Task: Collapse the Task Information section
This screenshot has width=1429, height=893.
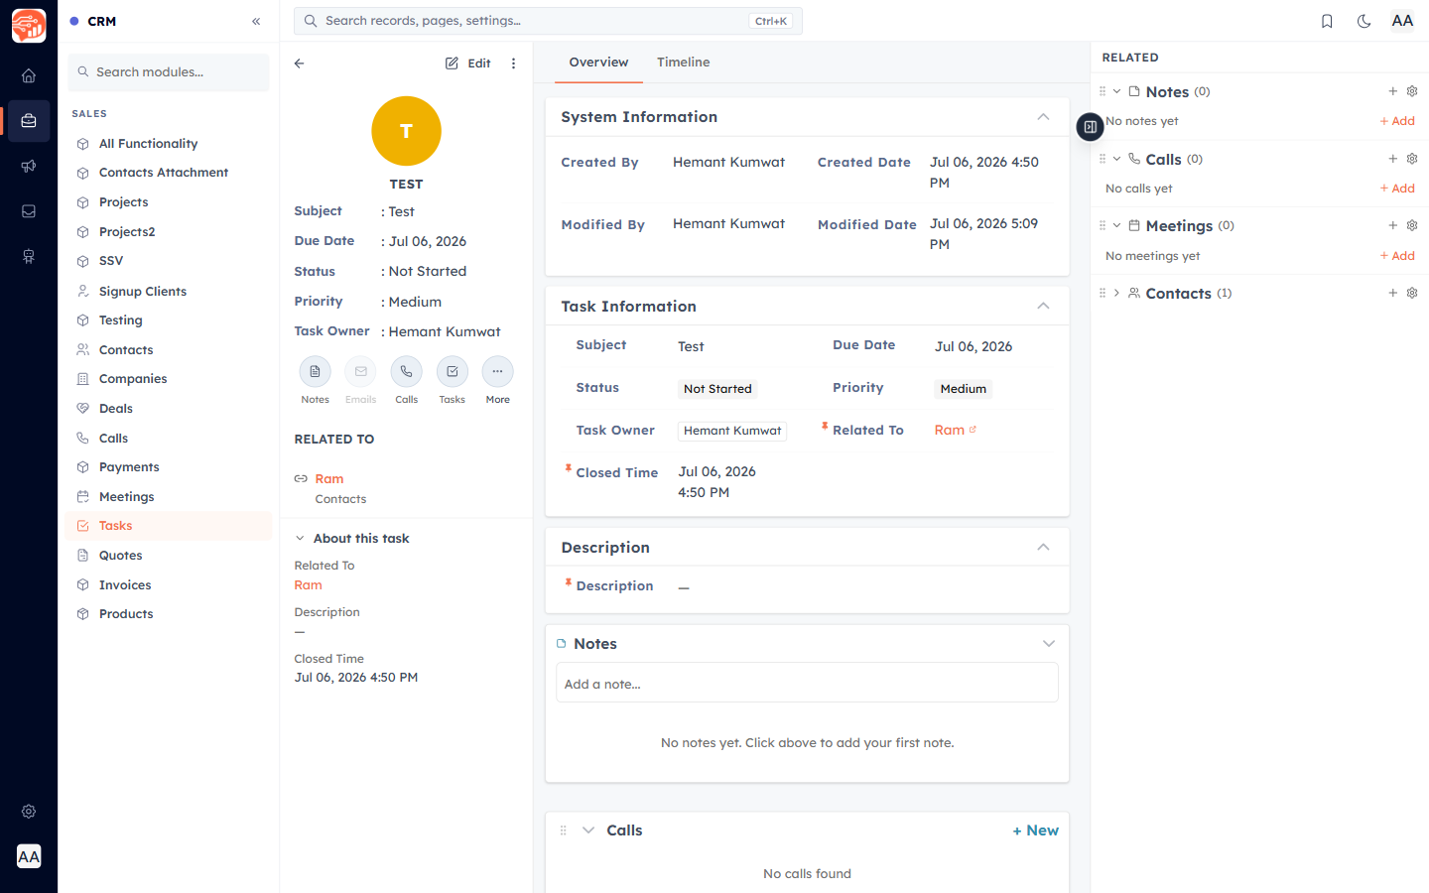Action: (x=1043, y=306)
